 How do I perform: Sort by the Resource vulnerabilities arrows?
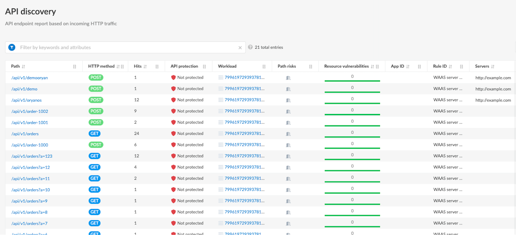pyautogui.click(x=372, y=66)
